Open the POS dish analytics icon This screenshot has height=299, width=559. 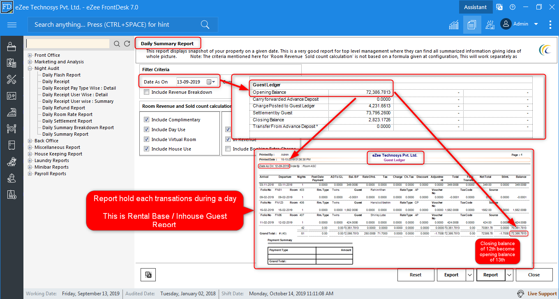click(x=490, y=25)
